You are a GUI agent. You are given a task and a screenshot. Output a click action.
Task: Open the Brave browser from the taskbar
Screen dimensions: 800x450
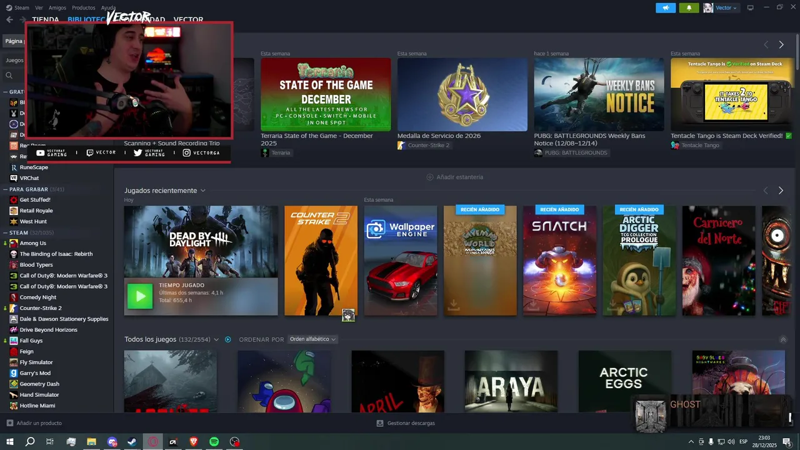point(193,442)
